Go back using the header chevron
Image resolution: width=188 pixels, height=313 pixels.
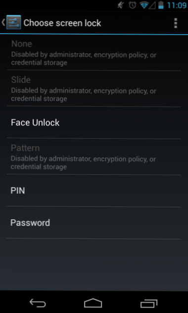click(3, 22)
